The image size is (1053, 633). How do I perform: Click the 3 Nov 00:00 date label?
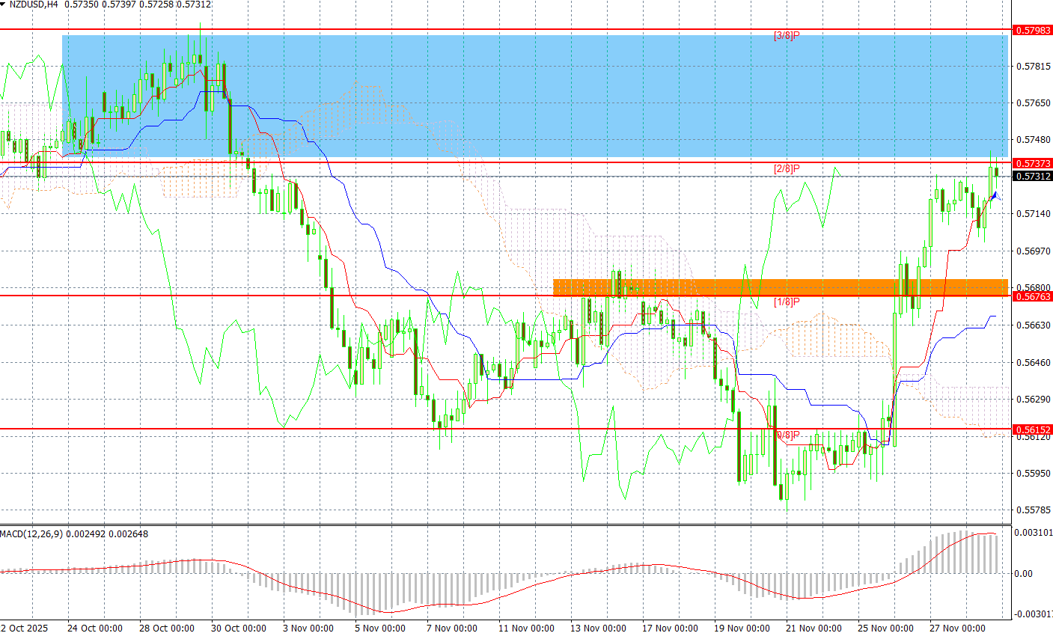point(308,628)
